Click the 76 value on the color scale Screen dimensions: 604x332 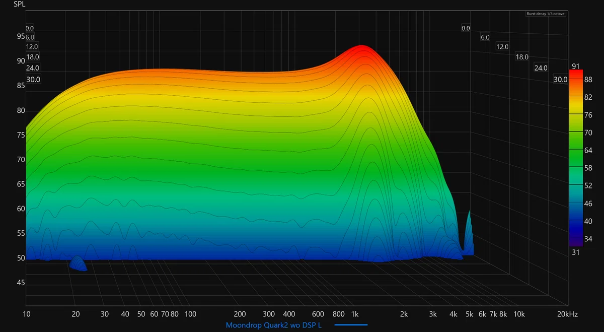588,115
